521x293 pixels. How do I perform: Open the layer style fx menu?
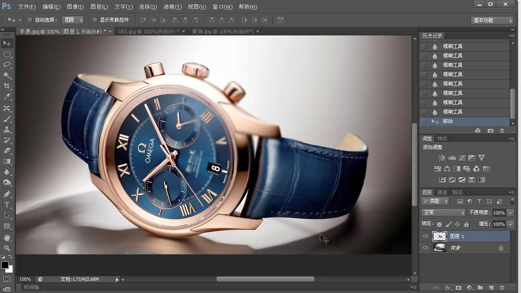click(x=448, y=288)
